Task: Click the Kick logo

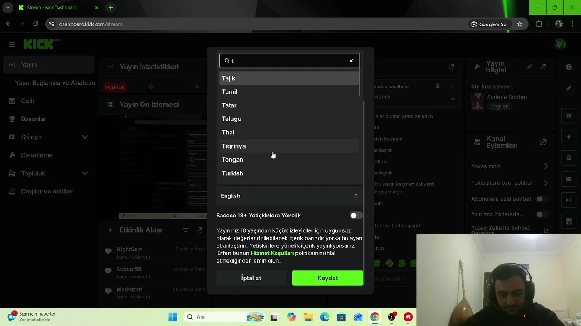Action: click(x=39, y=44)
